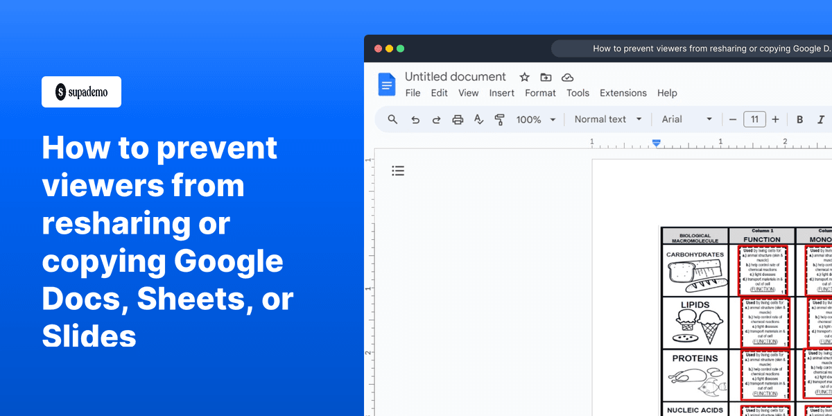Click the Redo icon
Screen dimensions: 832x416
pyautogui.click(x=436, y=119)
